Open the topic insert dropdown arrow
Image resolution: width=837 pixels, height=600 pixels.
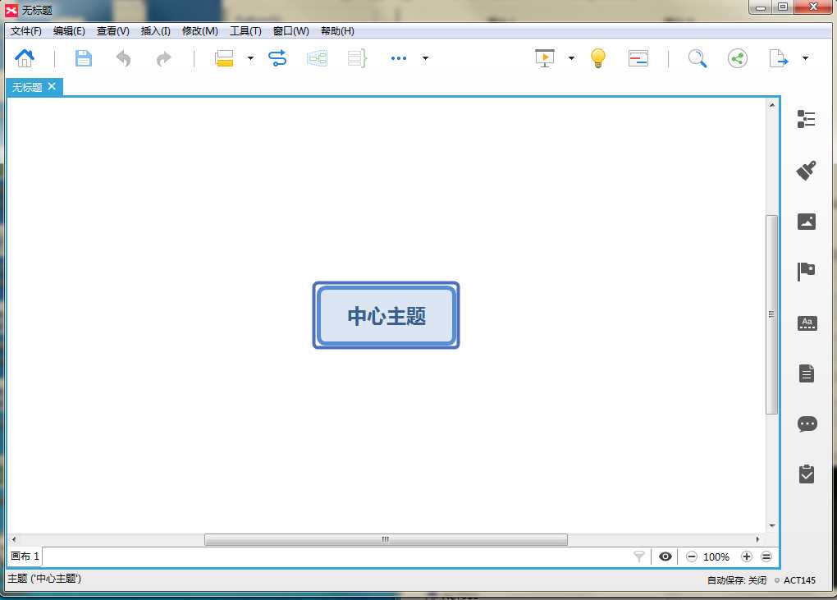[250, 57]
